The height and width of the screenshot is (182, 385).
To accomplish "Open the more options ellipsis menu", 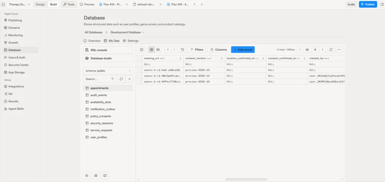I will [339, 50].
